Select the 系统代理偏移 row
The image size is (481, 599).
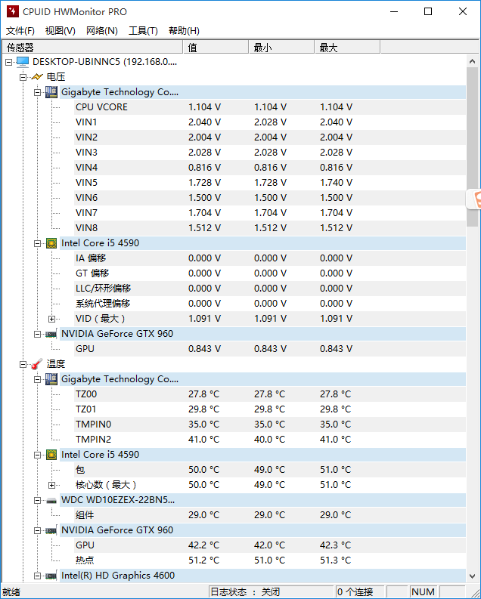[x=270, y=304]
